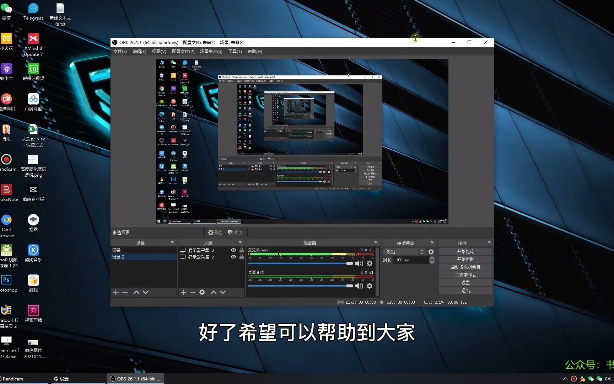Lock the 显示器采集 2 source
Viewport: 614px width, 384px height.
(242, 257)
